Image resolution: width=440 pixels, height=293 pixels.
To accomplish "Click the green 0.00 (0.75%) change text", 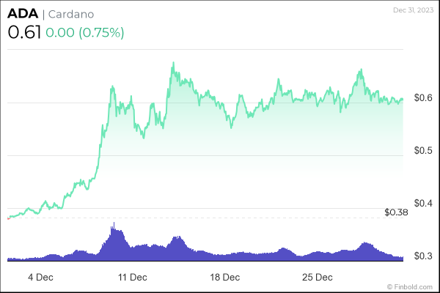I will tap(84, 33).
